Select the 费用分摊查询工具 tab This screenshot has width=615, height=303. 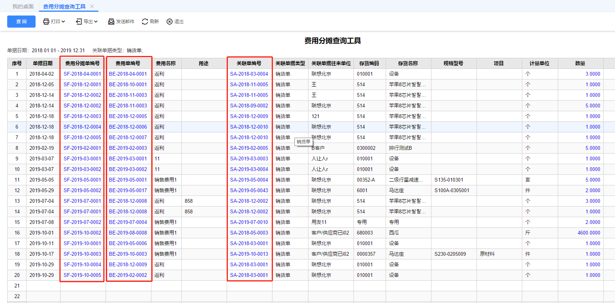coord(64,6)
